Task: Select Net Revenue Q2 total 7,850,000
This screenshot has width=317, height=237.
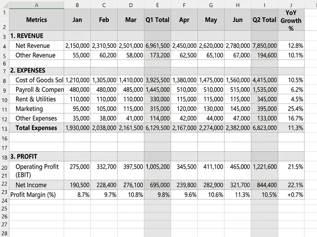Action: point(264,46)
